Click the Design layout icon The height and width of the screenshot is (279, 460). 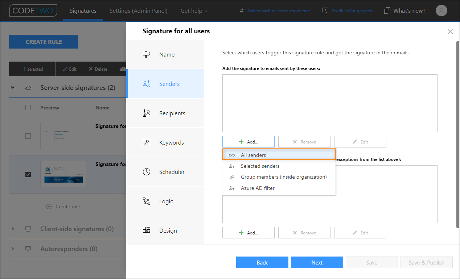(147, 231)
